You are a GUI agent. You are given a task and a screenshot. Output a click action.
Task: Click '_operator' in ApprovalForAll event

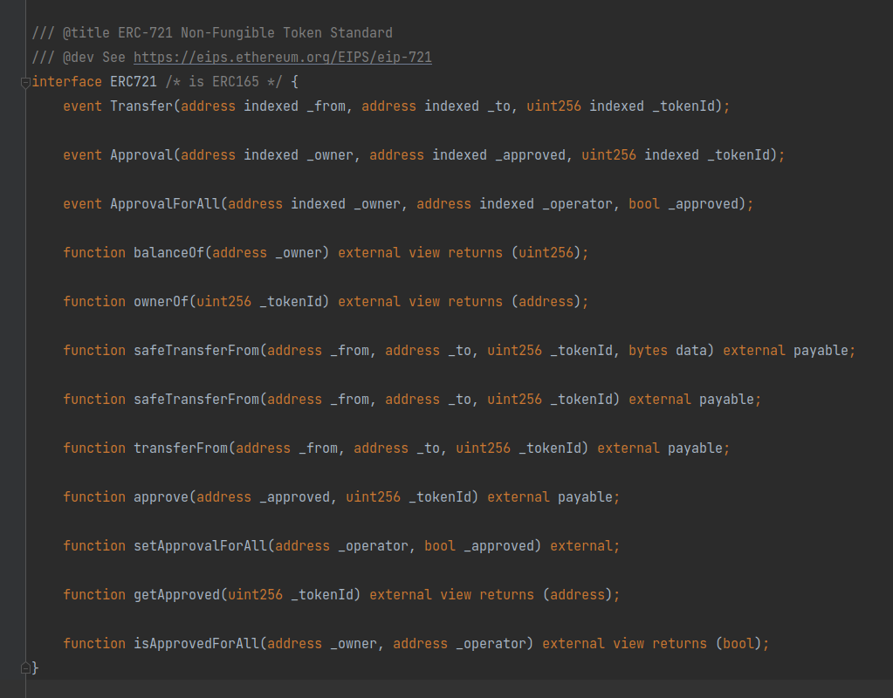tap(577, 204)
